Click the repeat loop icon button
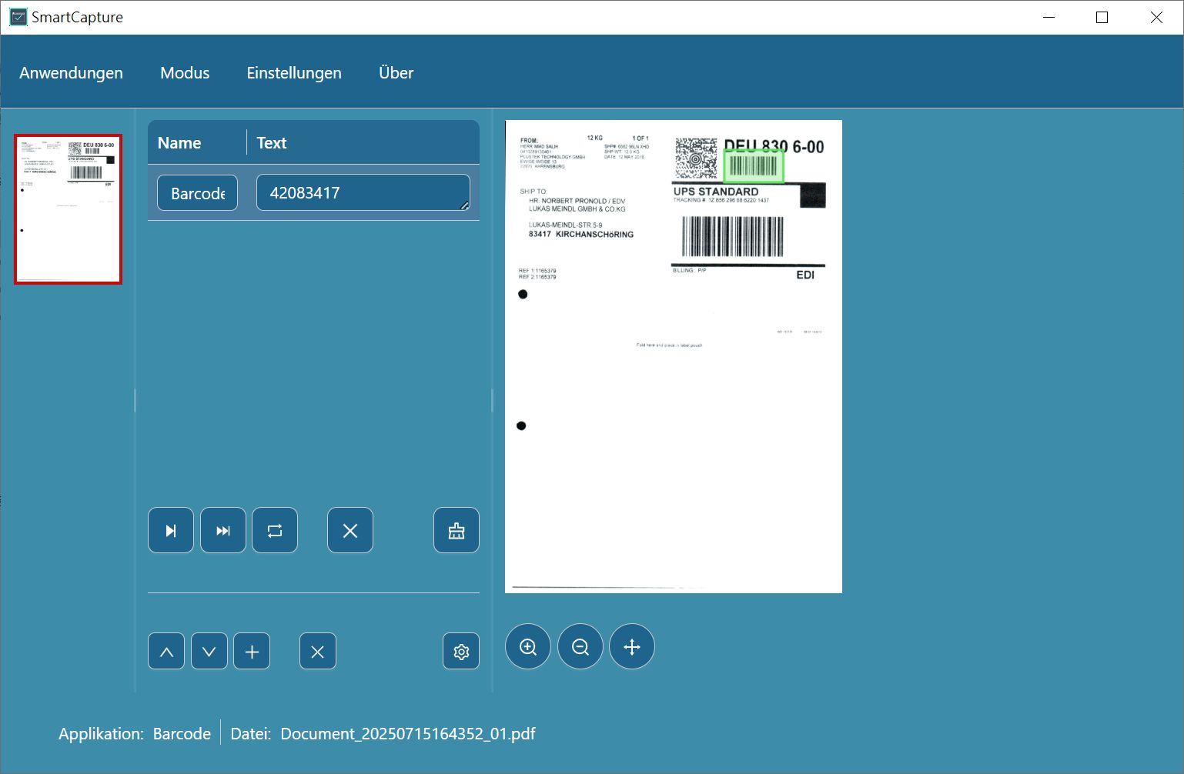1184x774 pixels. point(275,530)
